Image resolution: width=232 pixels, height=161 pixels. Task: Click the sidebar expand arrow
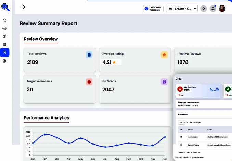click(x=23, y=7)
